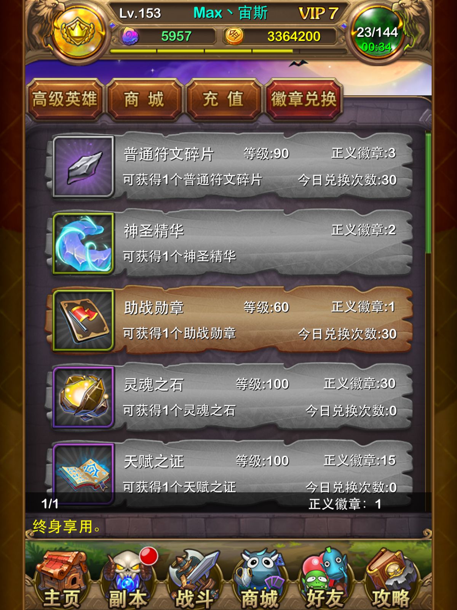Switch to the 商 城 tab

144,100
